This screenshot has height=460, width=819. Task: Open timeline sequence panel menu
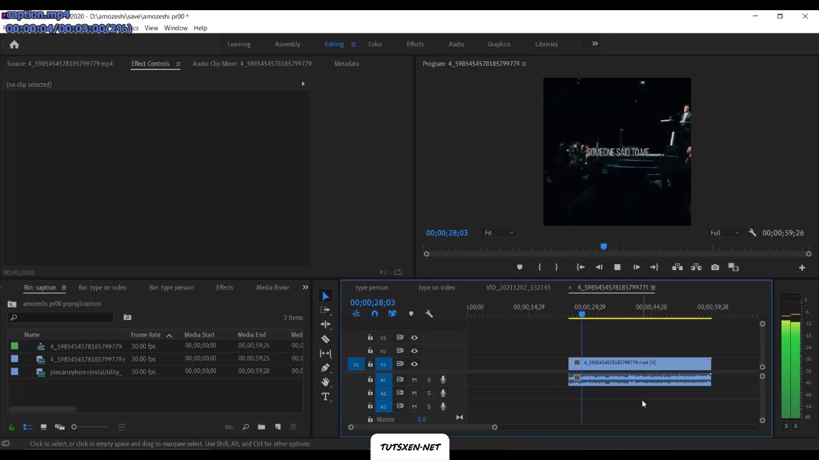(x=653, y=288)
